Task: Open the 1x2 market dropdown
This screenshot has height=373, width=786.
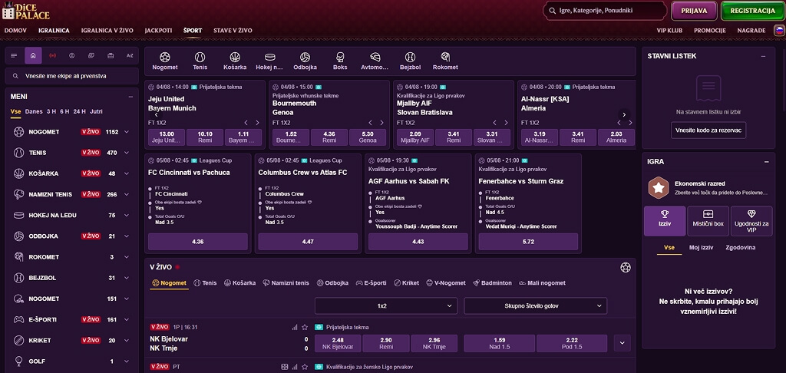Action: 386,305
